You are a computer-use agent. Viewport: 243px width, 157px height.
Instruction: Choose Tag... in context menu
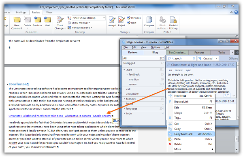(191, 118)
